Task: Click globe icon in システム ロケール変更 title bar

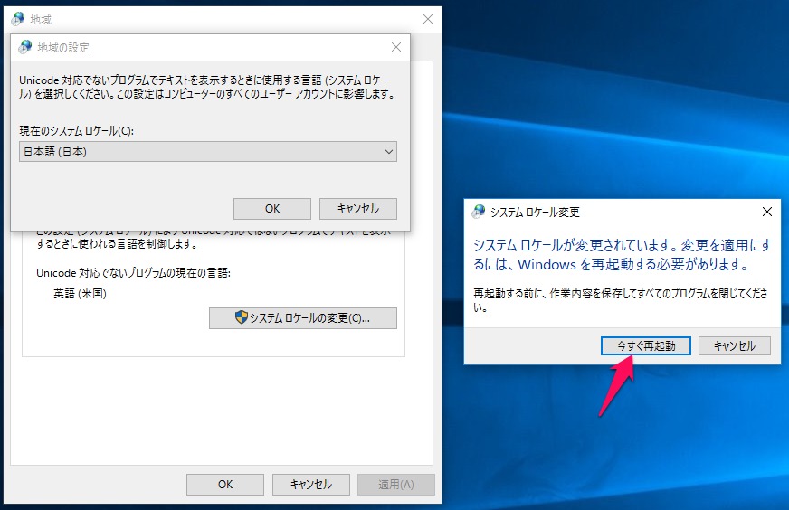Action: coord(479,212)
